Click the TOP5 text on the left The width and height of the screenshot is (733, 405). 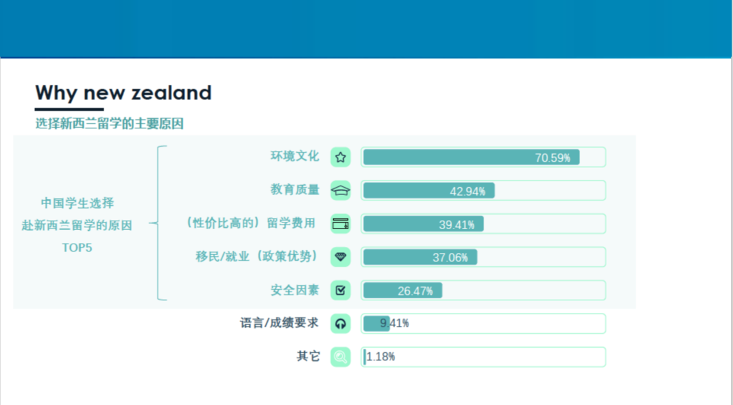tap(77, 248)
